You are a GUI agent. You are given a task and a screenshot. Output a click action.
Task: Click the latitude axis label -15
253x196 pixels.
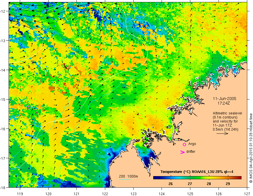pyautogui.click(x=3, y=99)
